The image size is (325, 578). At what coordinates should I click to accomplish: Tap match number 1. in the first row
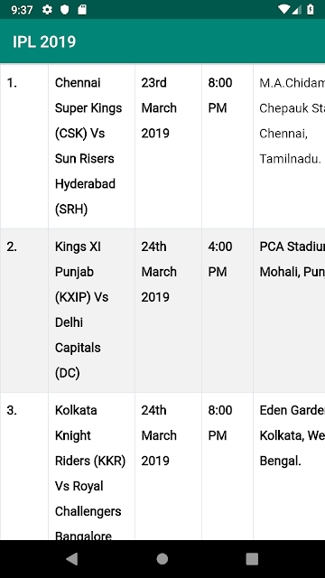click(12, 83)
